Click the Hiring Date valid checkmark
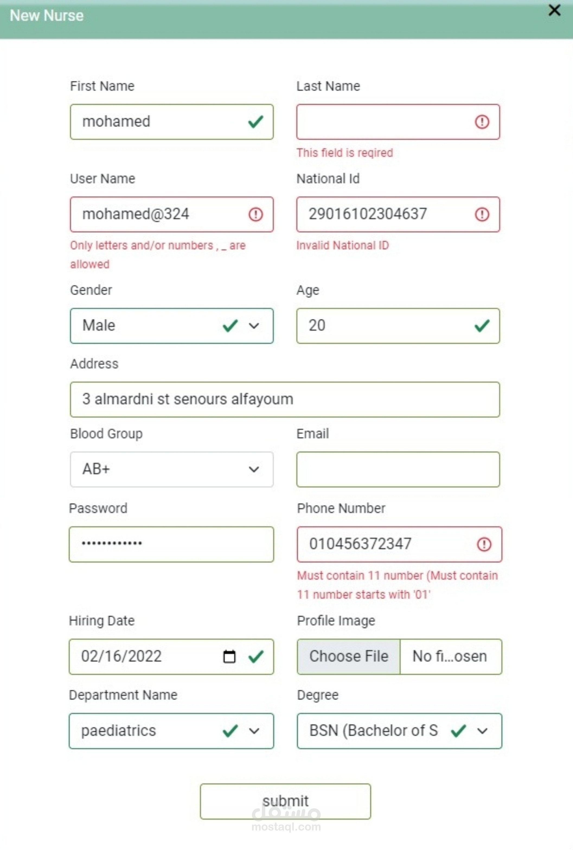The height and width of the screenshot is (850, 573). pyautogui.click(x=256, y=657)
